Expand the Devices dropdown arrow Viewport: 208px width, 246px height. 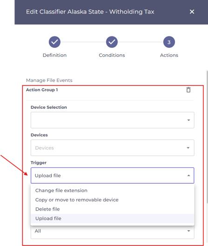[188, 148]
